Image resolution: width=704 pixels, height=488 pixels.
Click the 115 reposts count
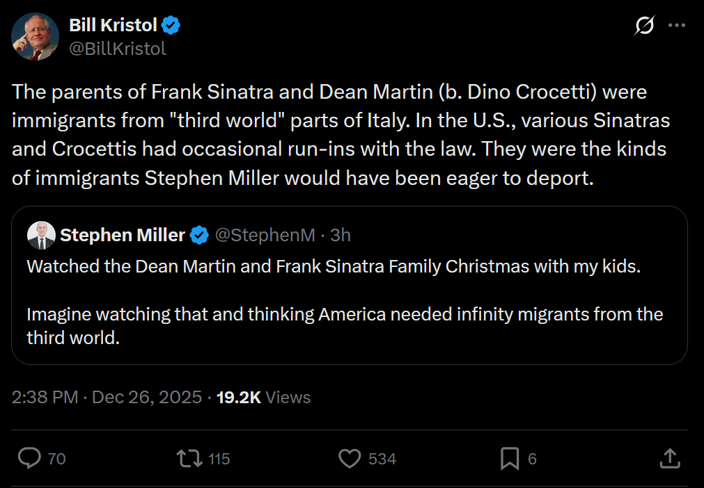tap(219, 459)
